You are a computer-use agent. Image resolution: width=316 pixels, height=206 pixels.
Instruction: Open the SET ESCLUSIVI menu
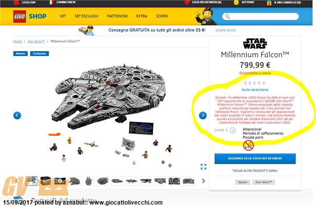point(87,16)
